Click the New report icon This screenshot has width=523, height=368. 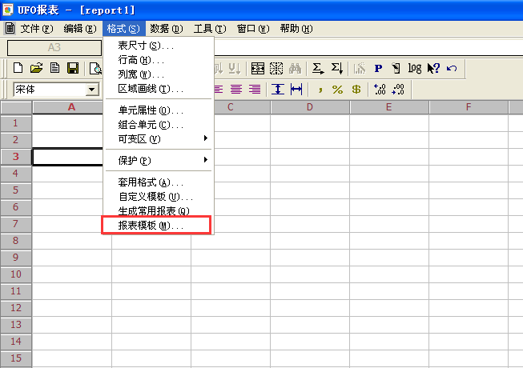coord(18,68)
